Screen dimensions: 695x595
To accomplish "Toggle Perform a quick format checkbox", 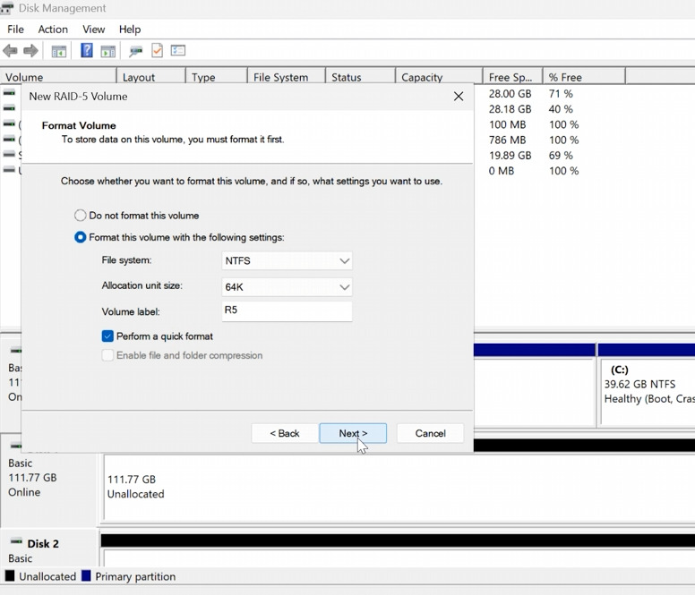I will [107, 336].
